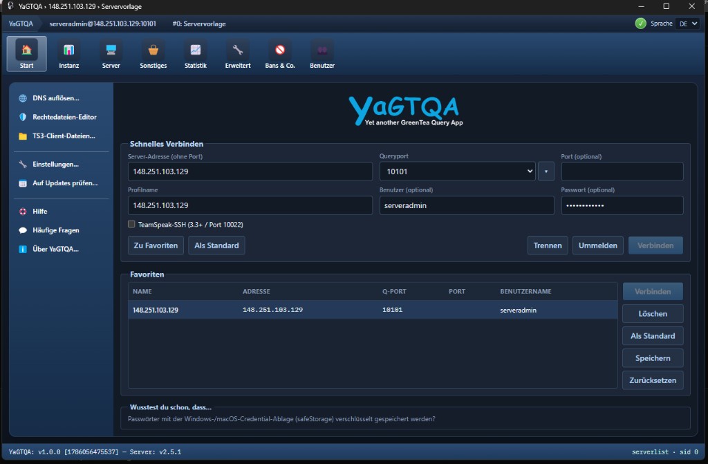This screenshot has height=464, width=708.
Task: Click 'serverlist · sid 0' status text
Action: pos(665,452)
